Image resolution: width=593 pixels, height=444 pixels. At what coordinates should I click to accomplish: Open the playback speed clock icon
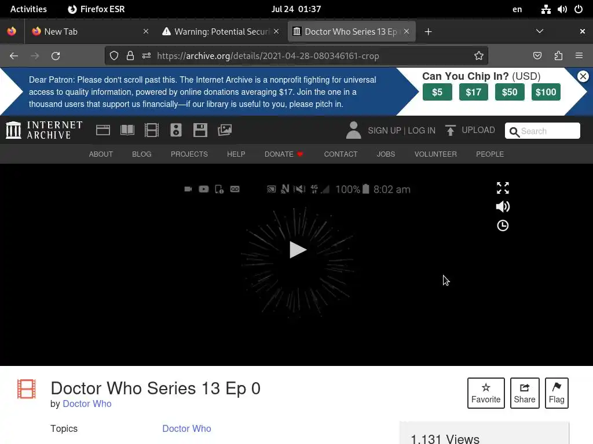[503, 225]
